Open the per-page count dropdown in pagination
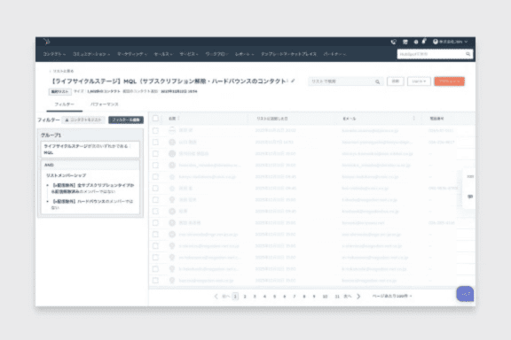The height and width of the screenshot is (340, 511). 392,296
